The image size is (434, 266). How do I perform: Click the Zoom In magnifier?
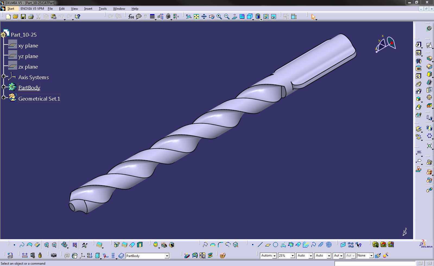click(219, 17)
